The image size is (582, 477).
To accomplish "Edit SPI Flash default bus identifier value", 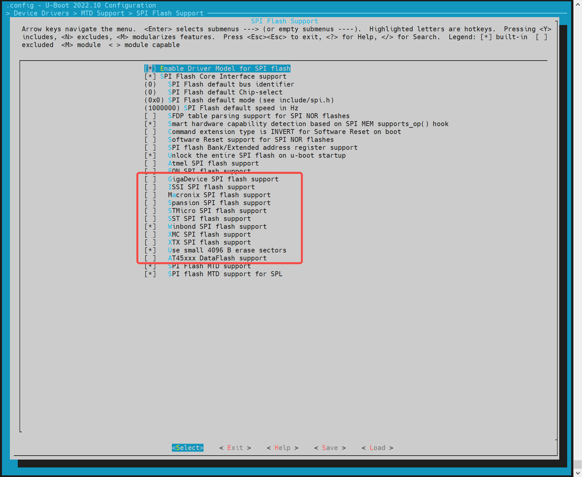I will [x=231, y=85].
